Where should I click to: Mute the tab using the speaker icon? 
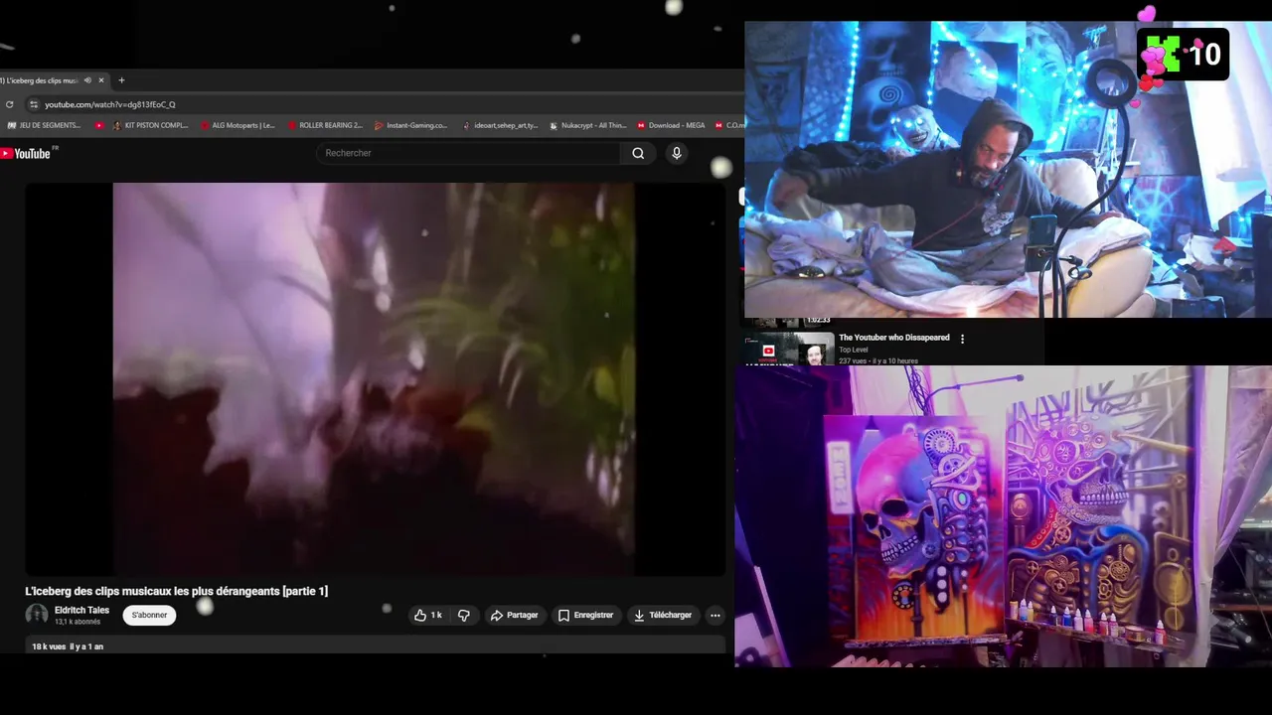[x=87, y=80]
